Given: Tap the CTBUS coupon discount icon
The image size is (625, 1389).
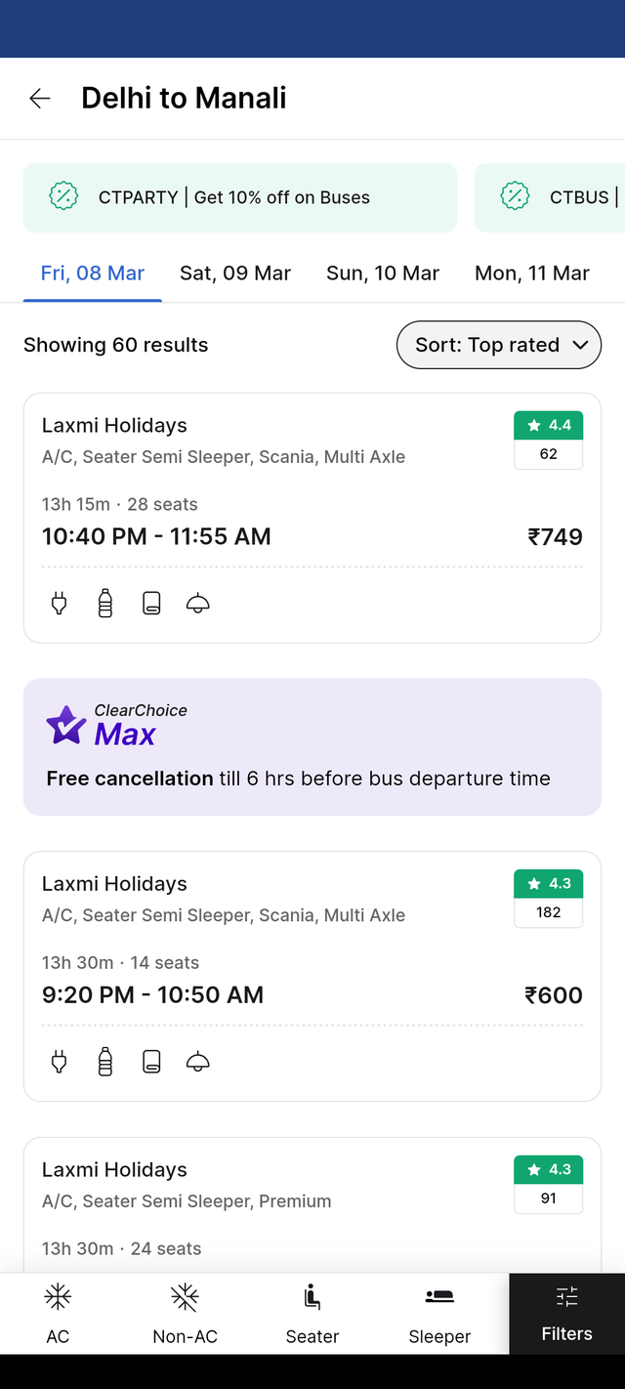Looking at the screenshot, I should tap(515, 197).
